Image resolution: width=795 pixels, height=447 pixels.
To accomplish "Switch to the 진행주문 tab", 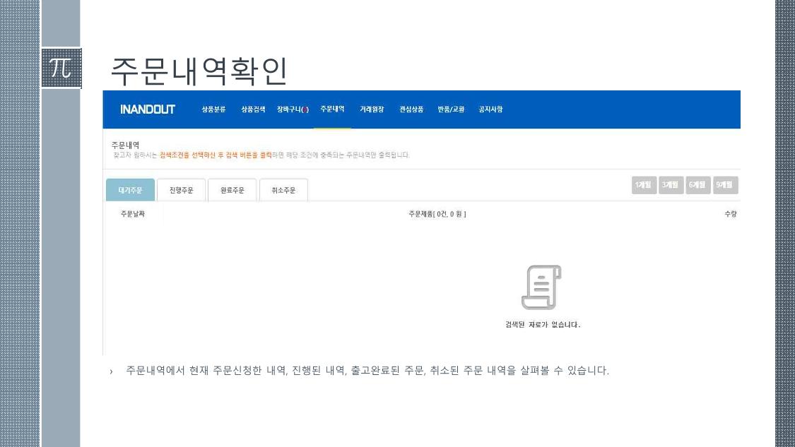I will (x=181, y=190).
